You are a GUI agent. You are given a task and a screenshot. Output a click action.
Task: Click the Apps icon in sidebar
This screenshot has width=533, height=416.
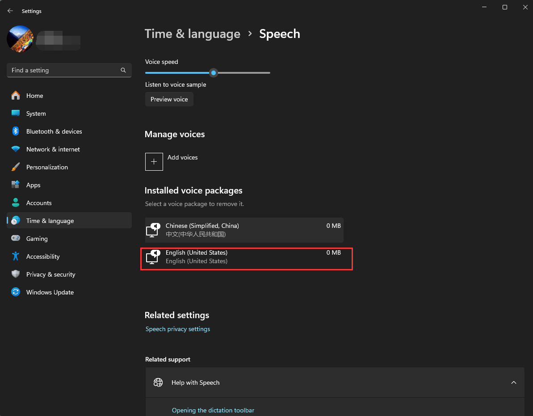[16, 185]
